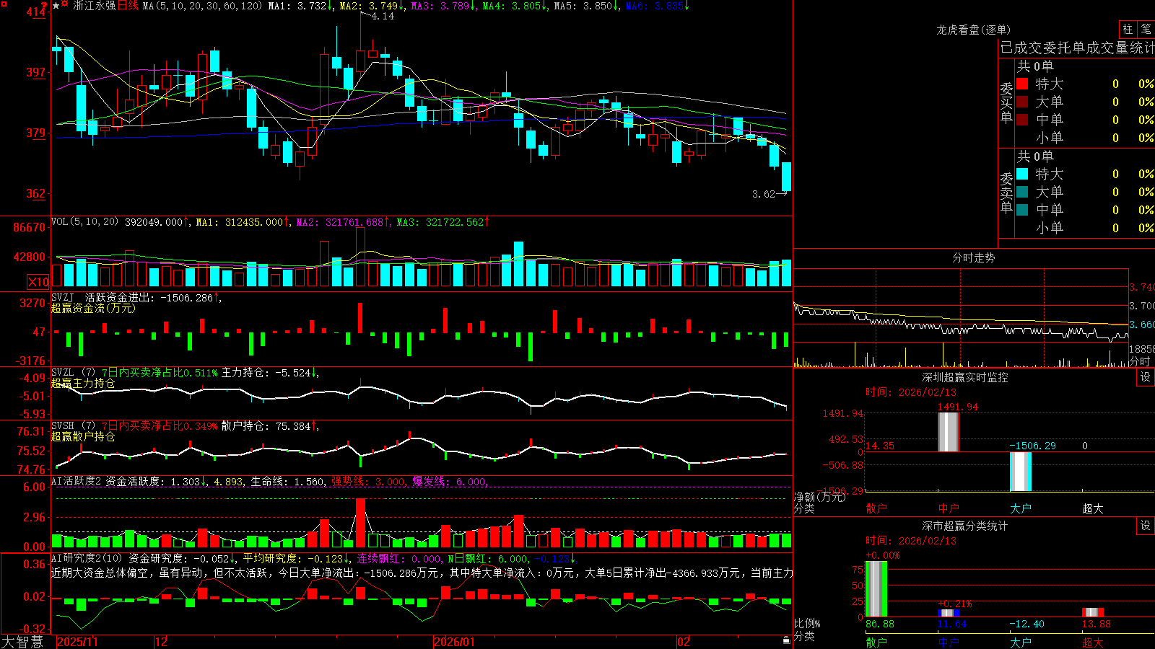
Task: Click the small red marker icon after the star
Action: click(65, 5)
